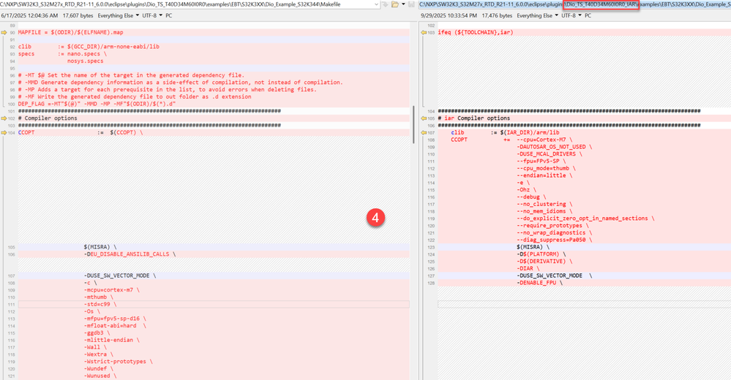The width and height of the screenshot is (731, 380).
Task: Click right pane PC line-ending label
Action: [x=588, y=16]
